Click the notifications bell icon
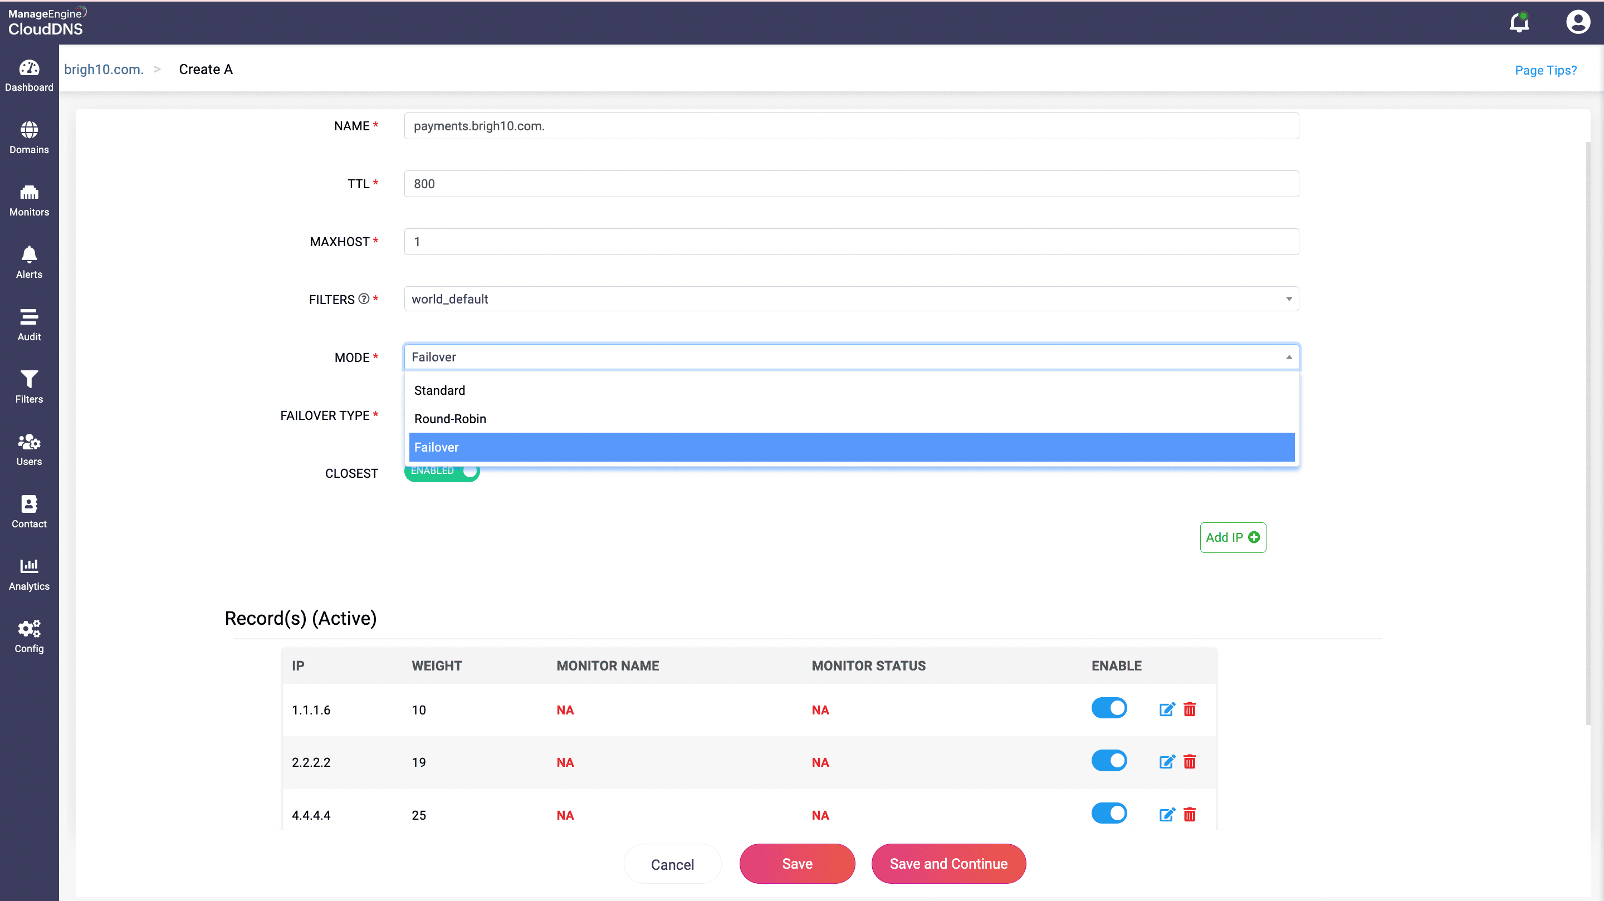This screenshot has height=901, width=1604. (1519, 22)
